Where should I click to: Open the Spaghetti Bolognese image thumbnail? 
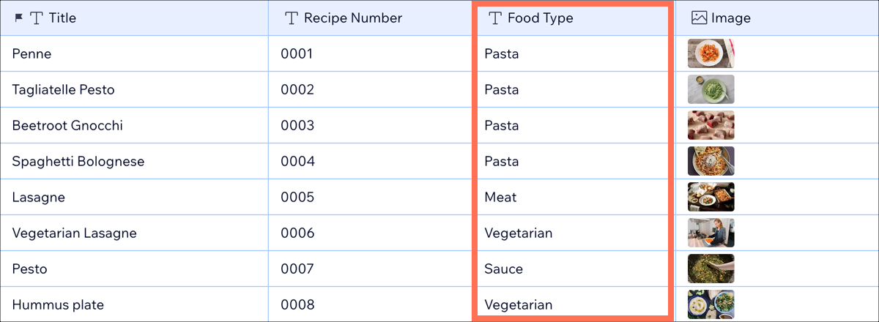(x=711, y=161)
